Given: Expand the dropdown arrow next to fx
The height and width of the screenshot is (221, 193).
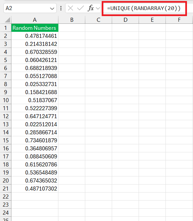Looking at the screenshot, I should click(98, 8).
